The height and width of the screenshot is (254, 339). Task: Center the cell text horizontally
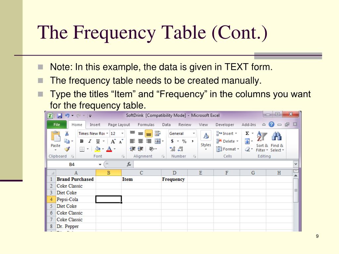point(140,141)
